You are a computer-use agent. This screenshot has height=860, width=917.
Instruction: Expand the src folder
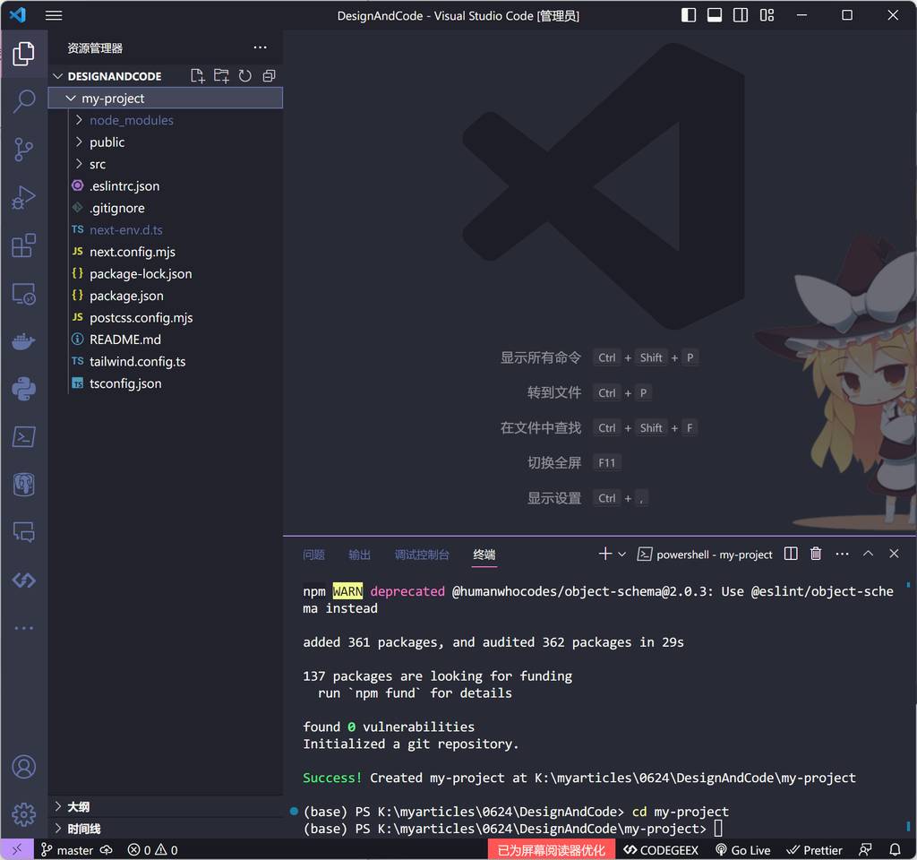pyautogui.click(x=98, y=164)
